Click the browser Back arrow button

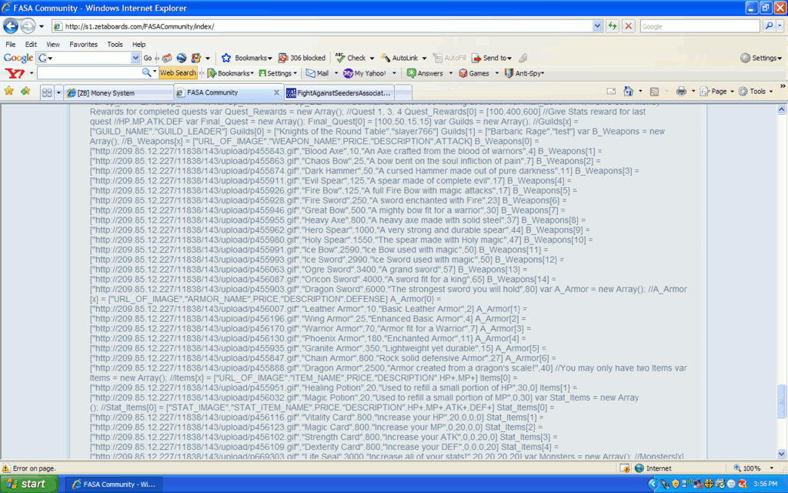pyautogui.click(x=12, y=26)
